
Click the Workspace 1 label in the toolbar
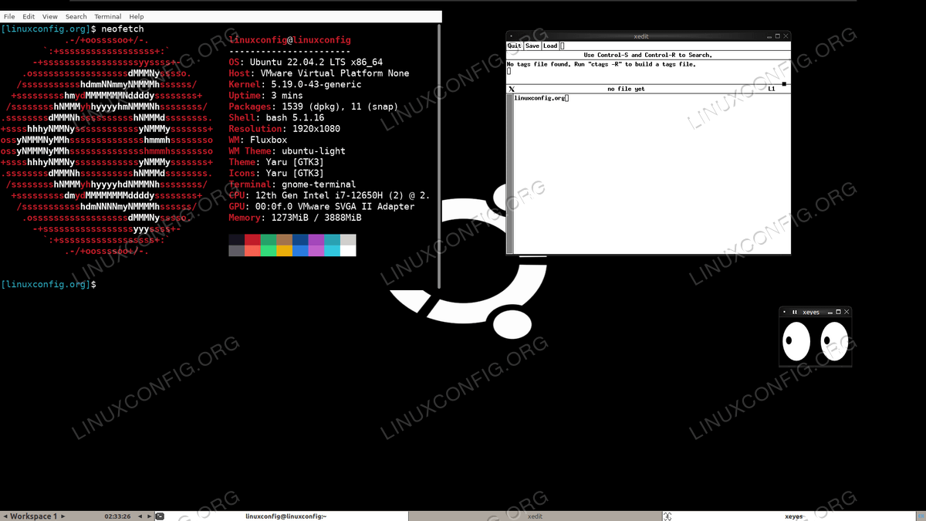(x=34, y=516)
